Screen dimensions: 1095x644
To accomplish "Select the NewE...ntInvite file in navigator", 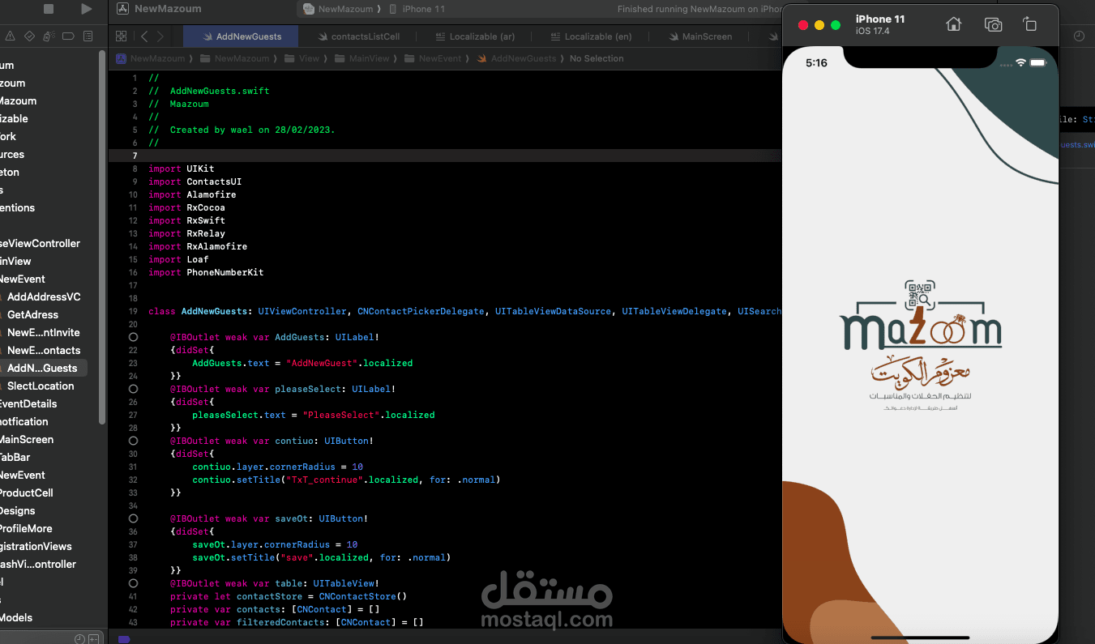I will pyautogui.click(x=44, y=332).
